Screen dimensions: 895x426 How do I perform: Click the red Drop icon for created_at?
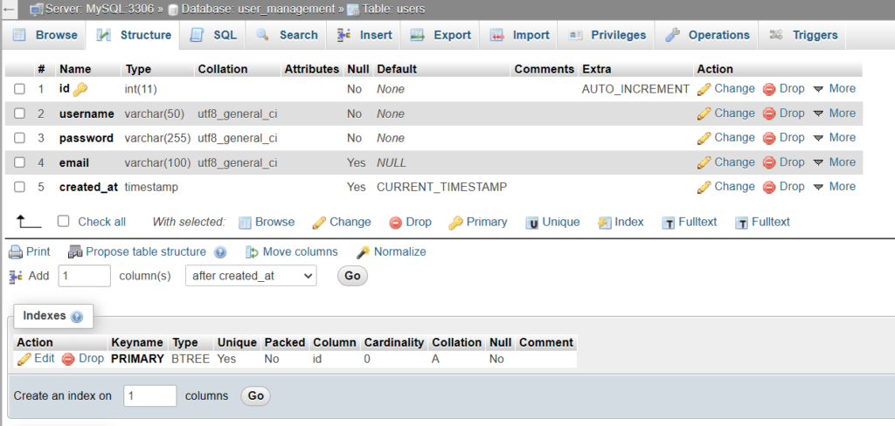tap(769, 187)
